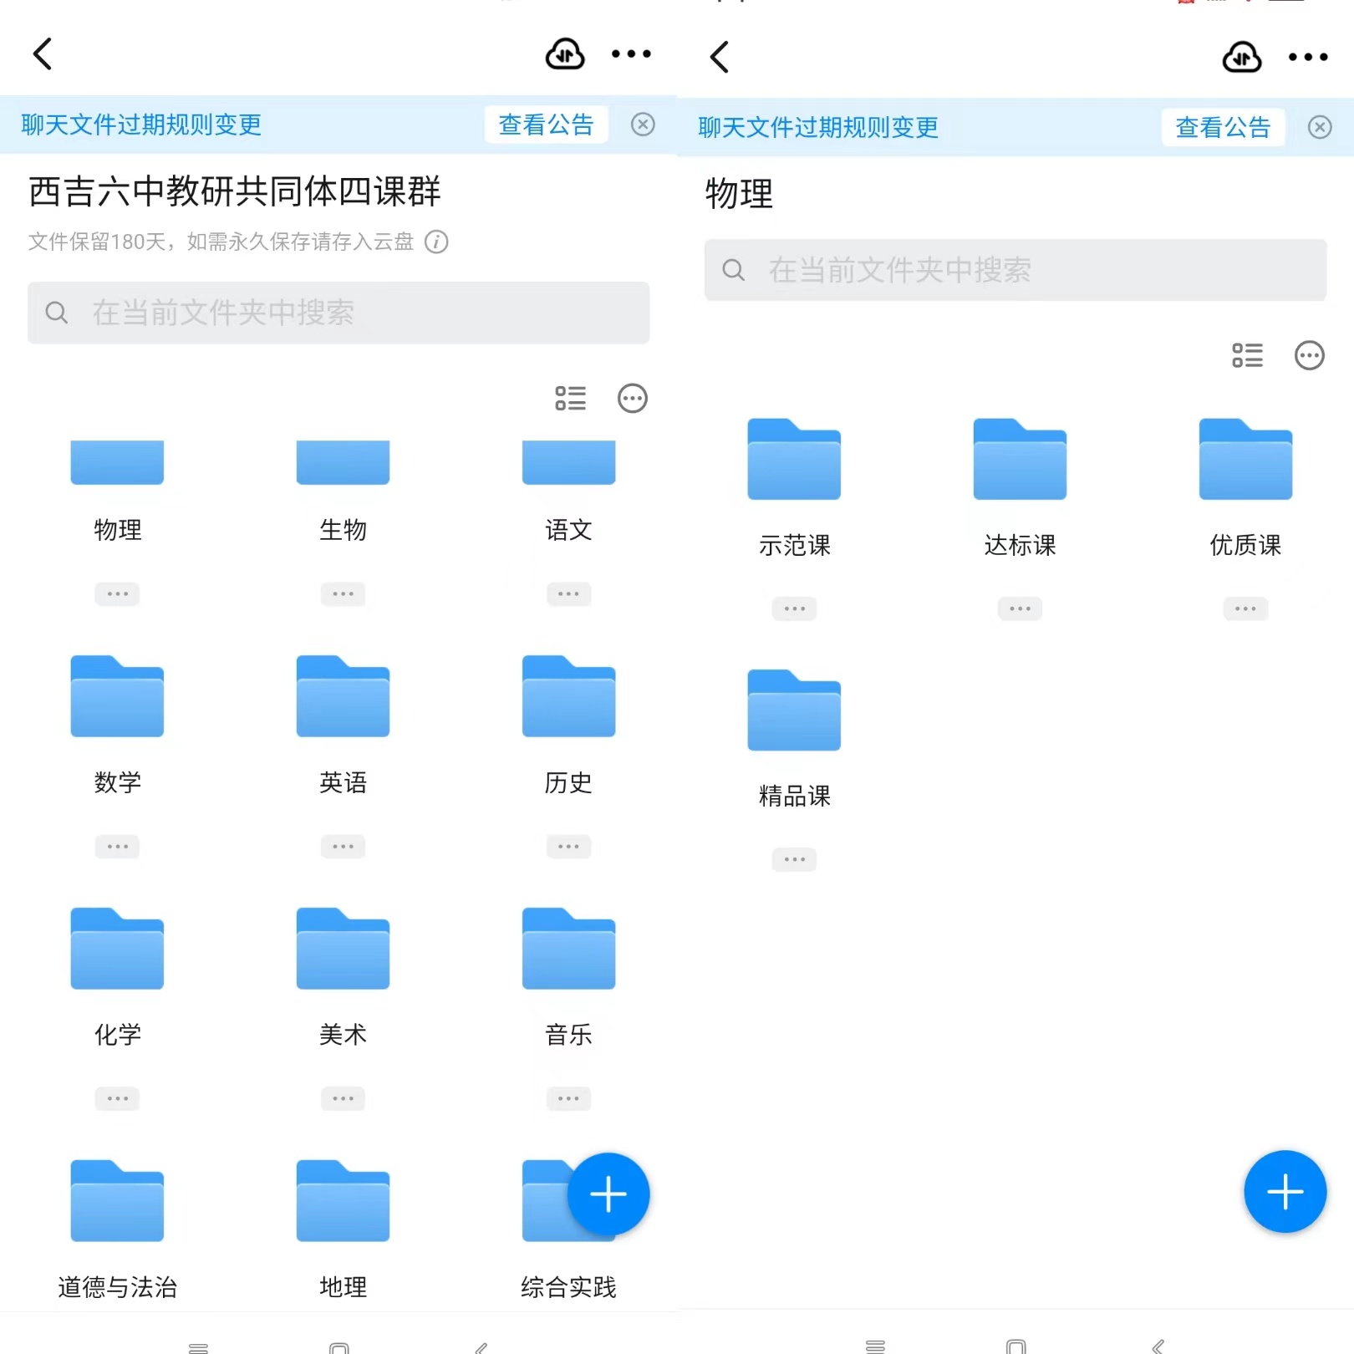The image size is (1354, 1354).
Task: Tap the back arrow in left panel
Action: [x=43, y=54]
